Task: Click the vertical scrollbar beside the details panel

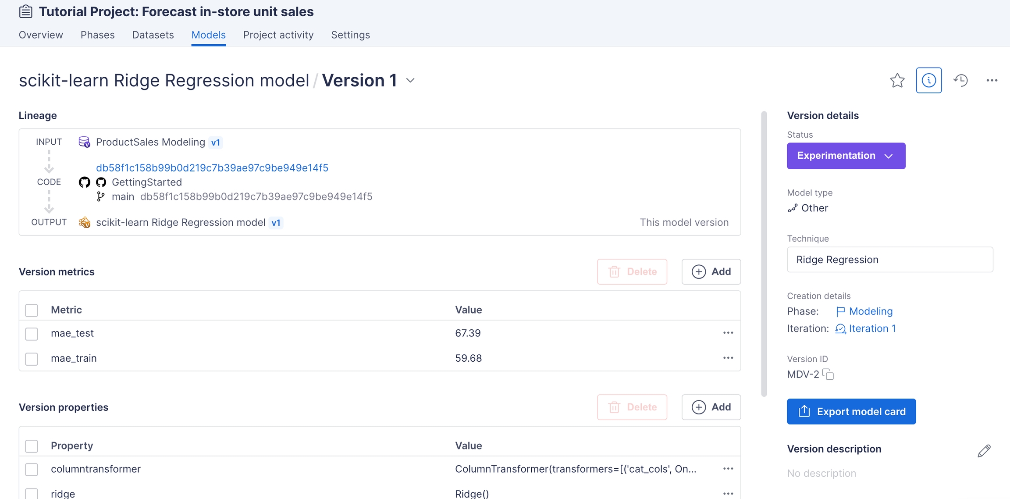Action: [764, 254]
